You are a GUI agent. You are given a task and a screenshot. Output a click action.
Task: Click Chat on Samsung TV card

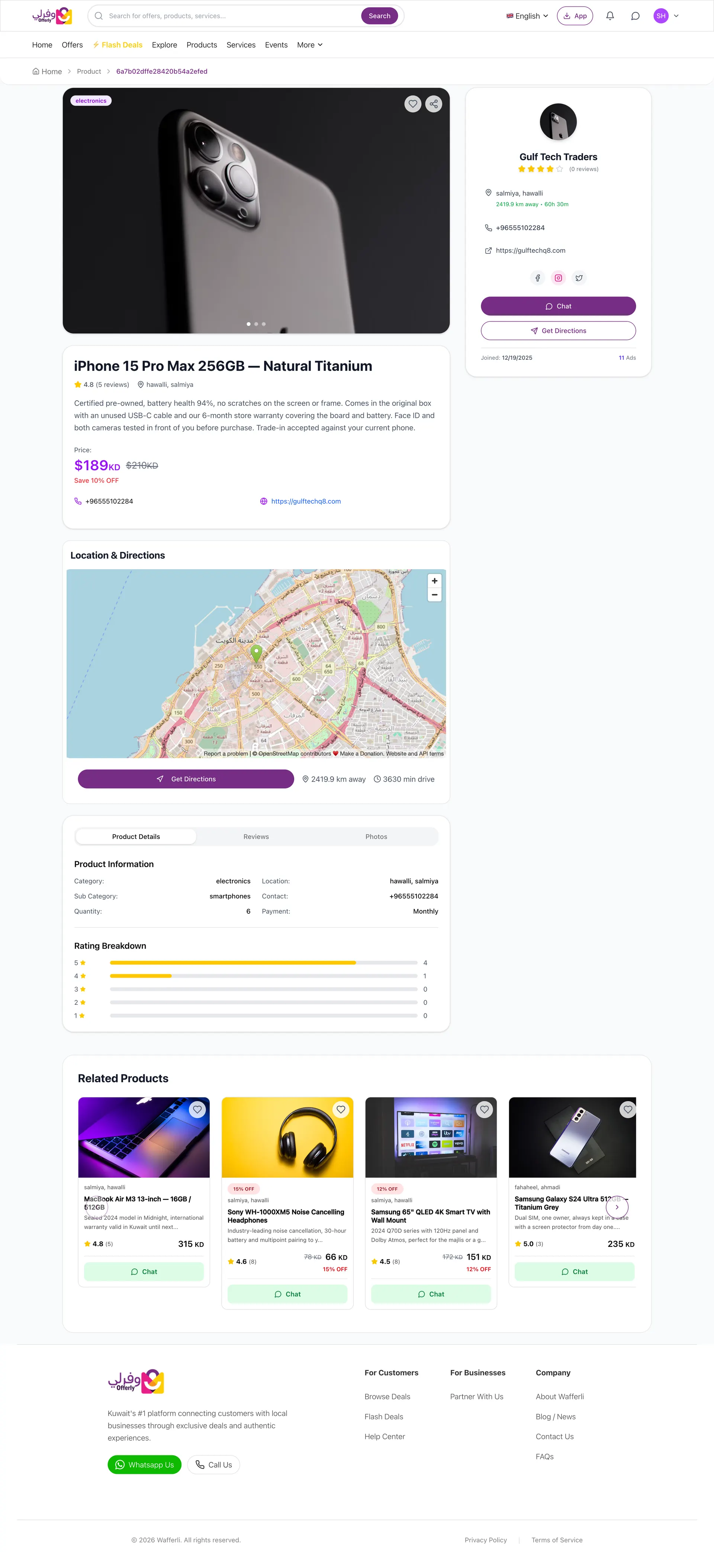pyautogui.click(x=431, y=1294)
